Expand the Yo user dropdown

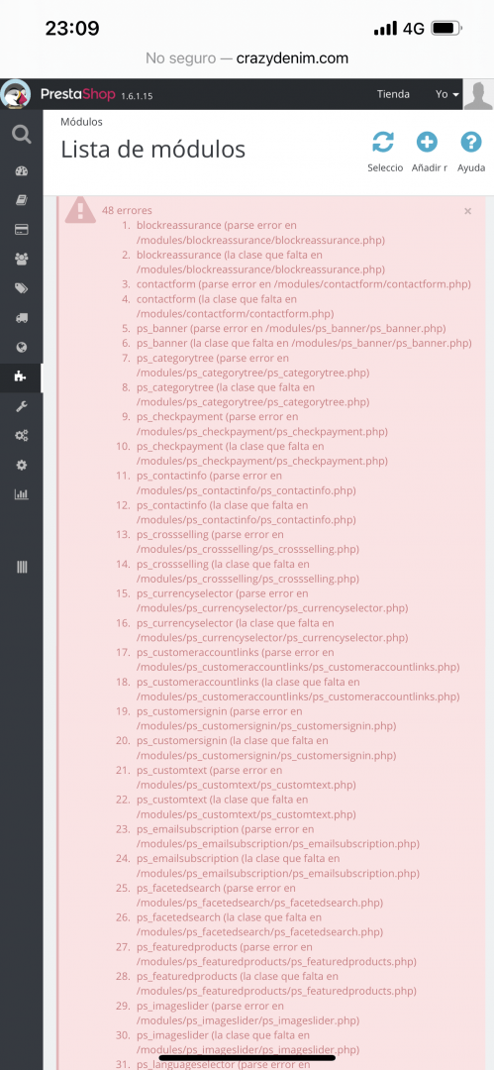pyautogui.click(x=447, y=94)
